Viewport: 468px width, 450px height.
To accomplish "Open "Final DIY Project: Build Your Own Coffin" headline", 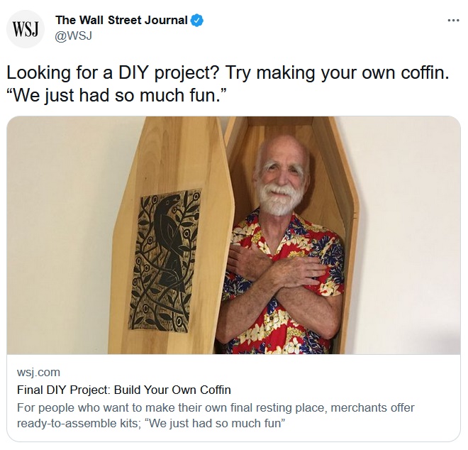I will coord(123,390).
